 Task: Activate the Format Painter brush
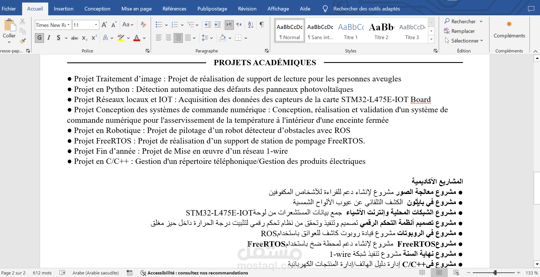click(x=22, y=41)
